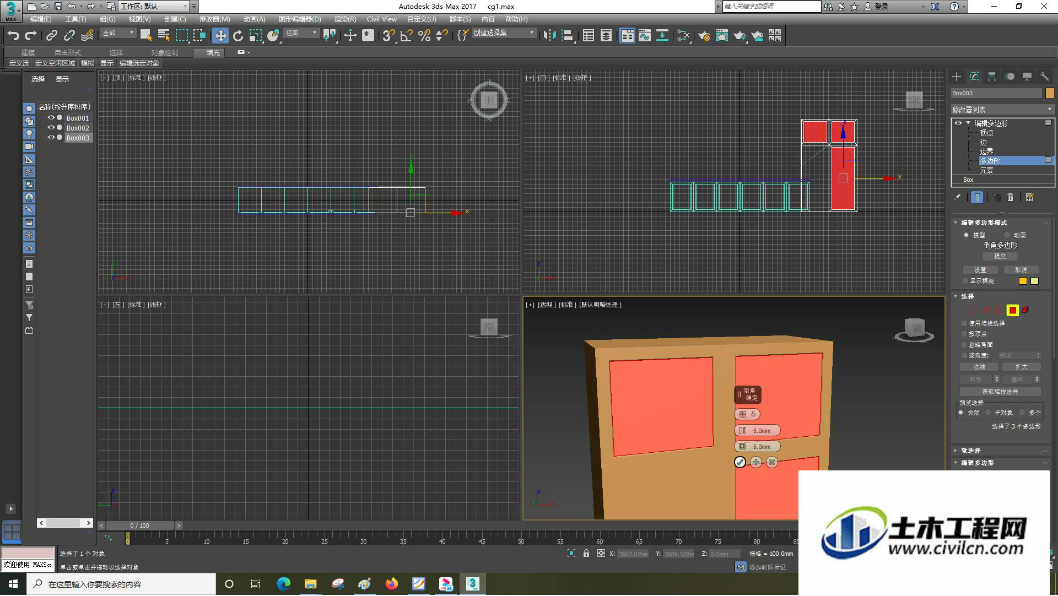
Task: Select the 子对象 preview radio button
Action: click(988, 413)
